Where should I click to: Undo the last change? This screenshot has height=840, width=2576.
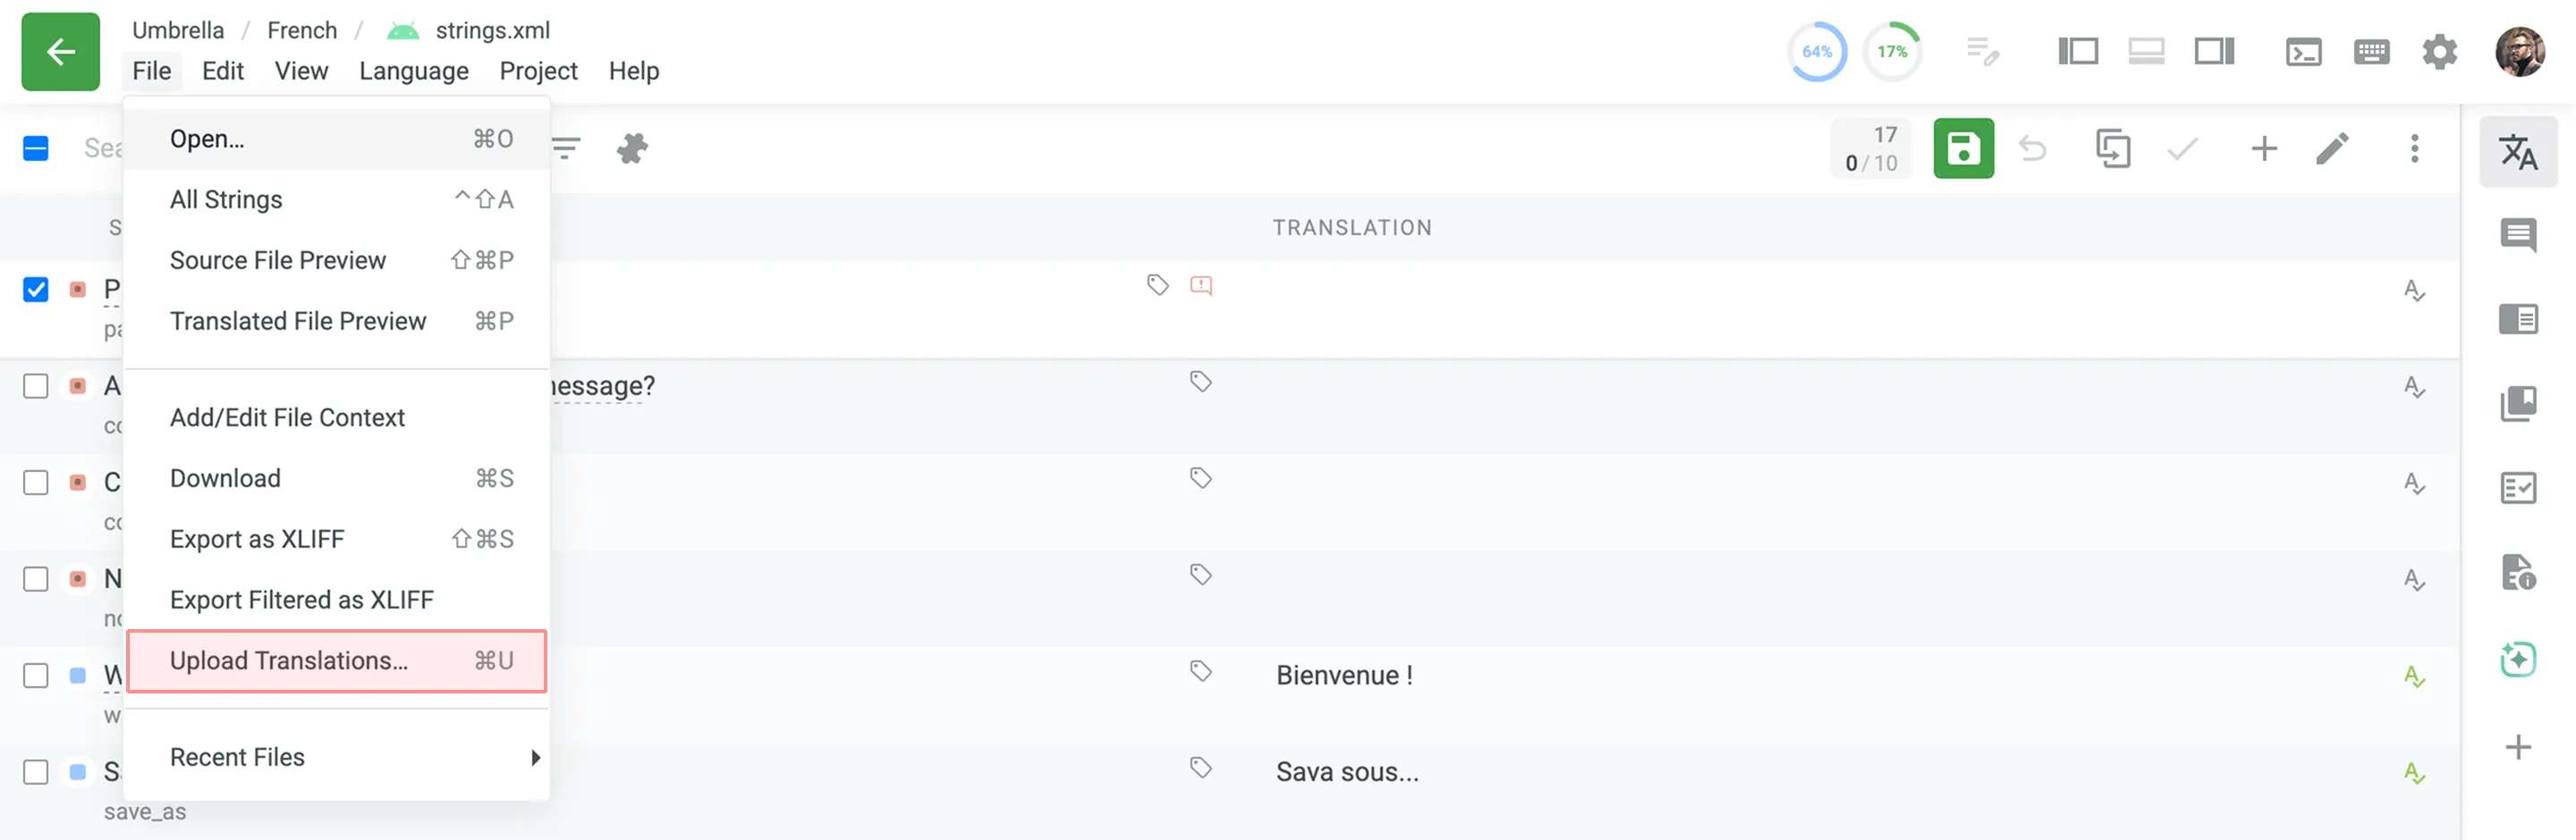tap(2032, 147)
